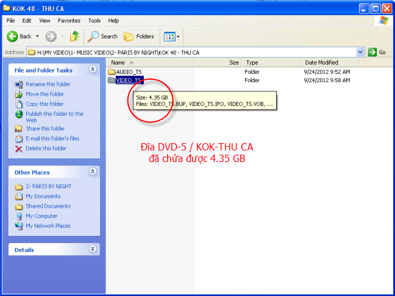395x296 pixels.
Task: Click the My Computer icon
Action: 19,216
